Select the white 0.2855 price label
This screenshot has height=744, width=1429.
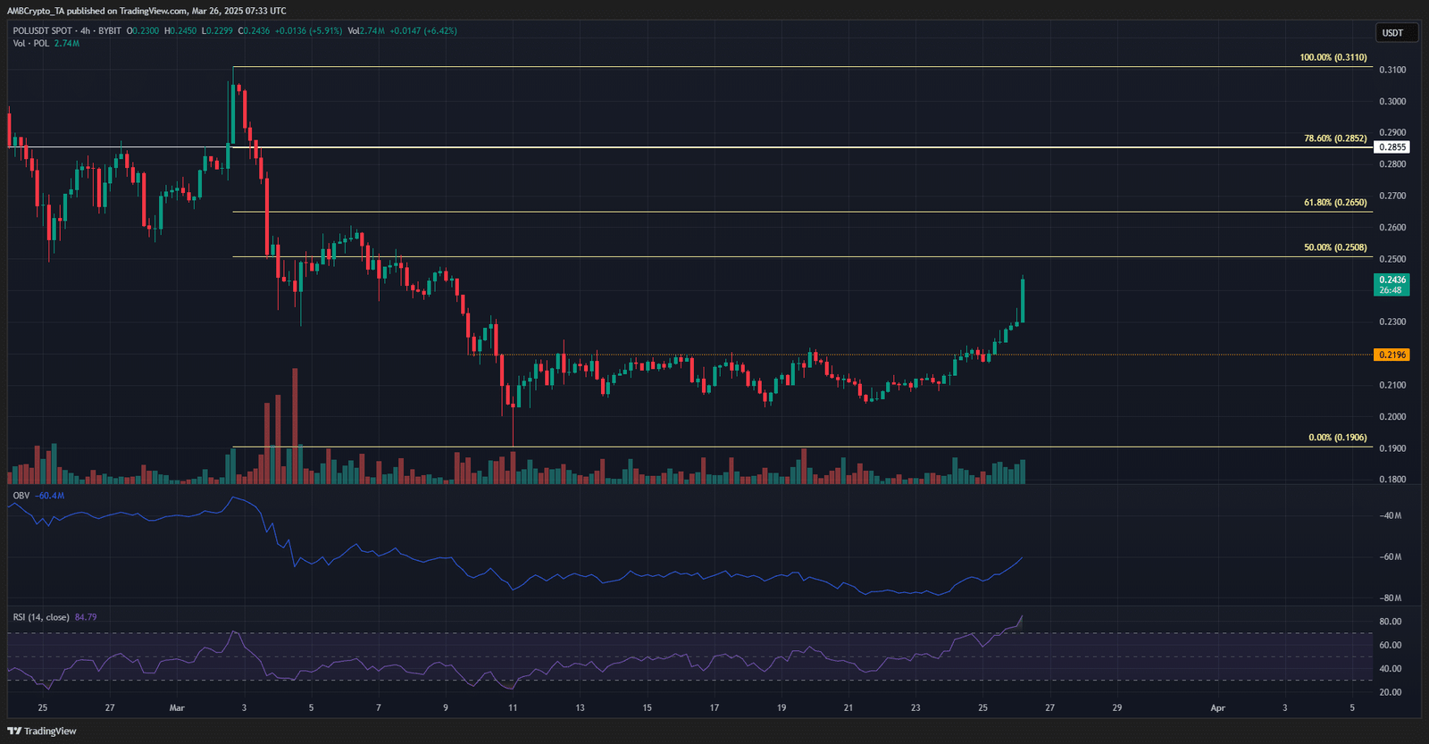(1391, 147)
